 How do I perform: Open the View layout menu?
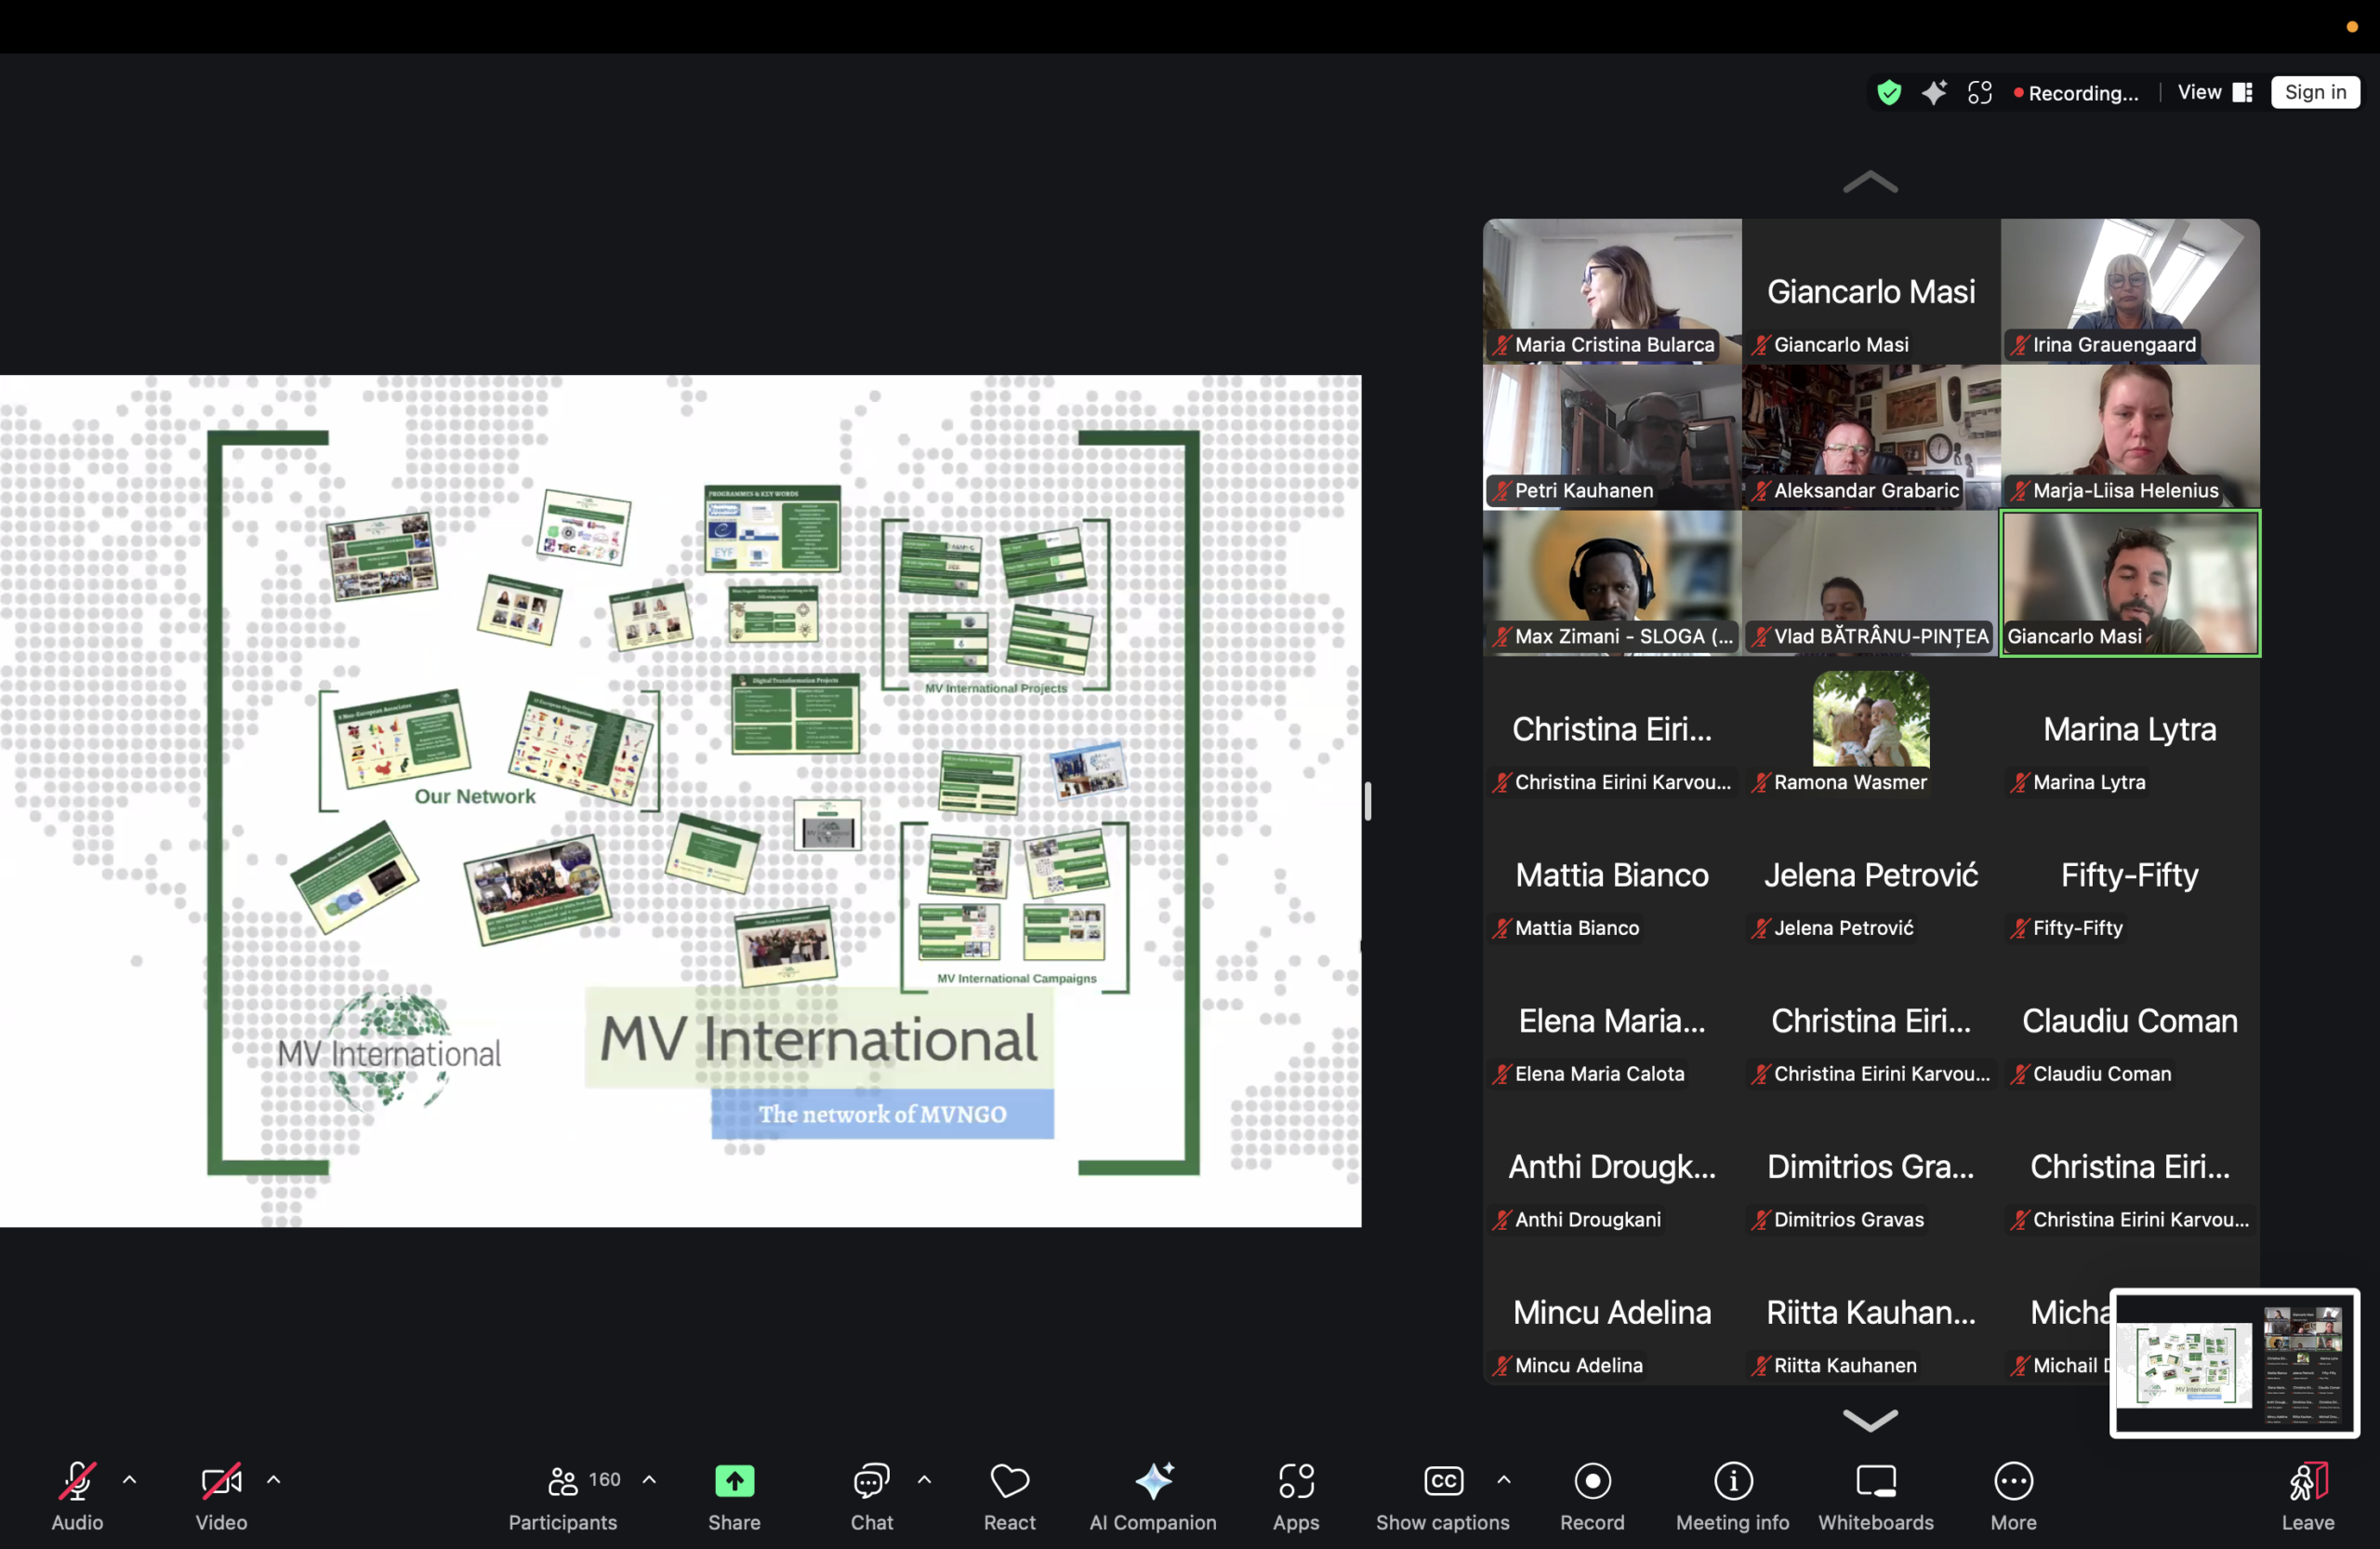(2215, 92)
